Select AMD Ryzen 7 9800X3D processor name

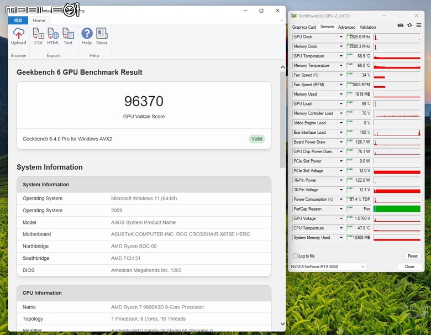click(x=157, y=307)
